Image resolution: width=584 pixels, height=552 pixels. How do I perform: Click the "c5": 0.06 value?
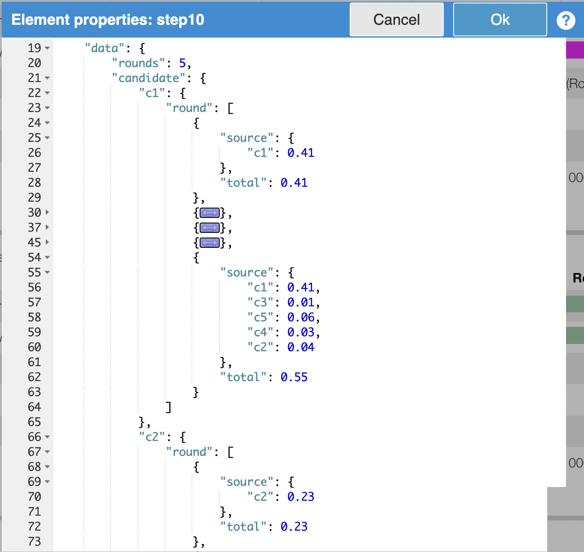point(301,317)
